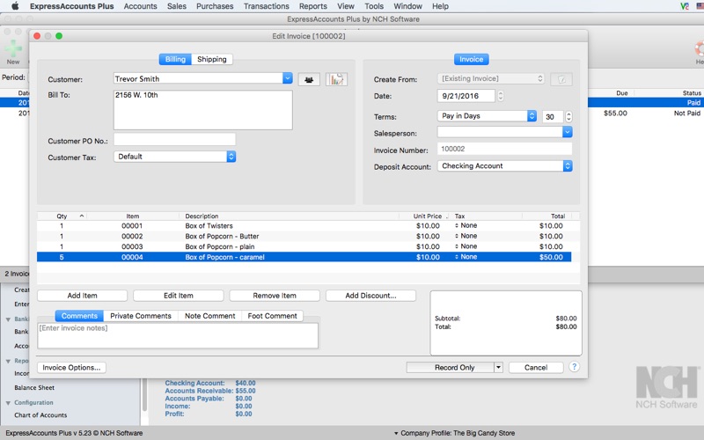
Task: Click into the Customer PO No. field
Action: [x=174, y=139]
